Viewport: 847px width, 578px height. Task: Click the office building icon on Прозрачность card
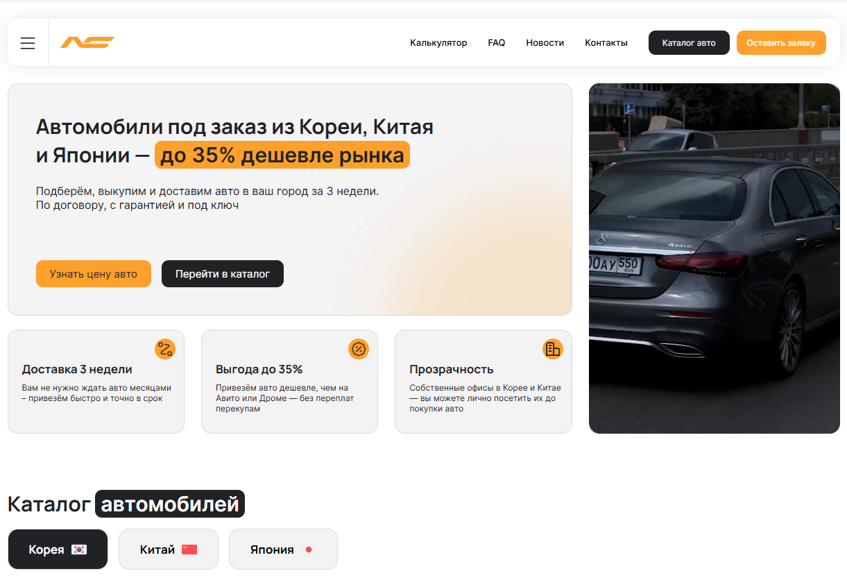click(x=553, y=349)
